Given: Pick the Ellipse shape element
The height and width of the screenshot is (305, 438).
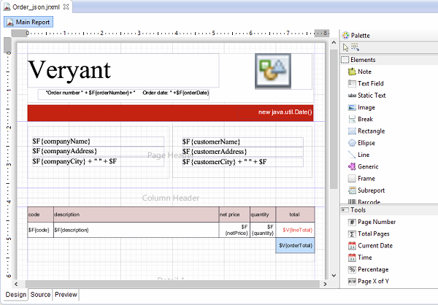Looking at the screenshot, I should point(366,142).
